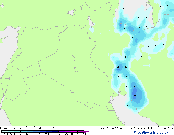Click the above-50 arrow tip of legend
This screenshot has width=174, height=135.
click(87, 131)
